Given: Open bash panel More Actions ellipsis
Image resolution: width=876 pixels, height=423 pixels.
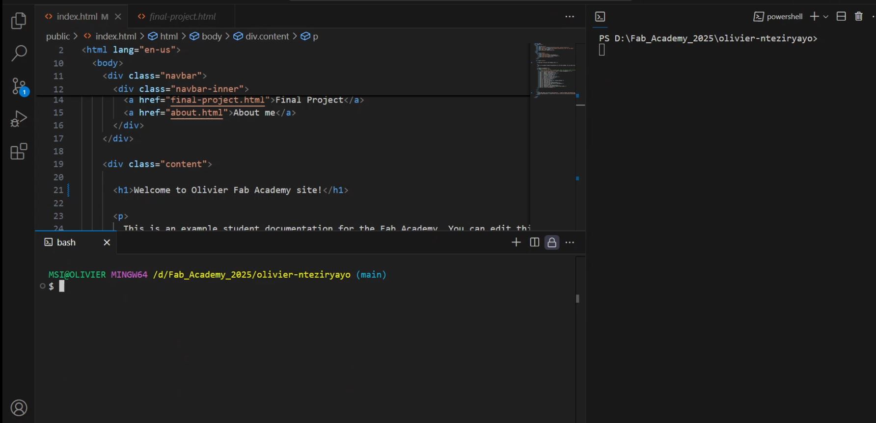Looking at the screenshot, I should click(x=570, y=242).
